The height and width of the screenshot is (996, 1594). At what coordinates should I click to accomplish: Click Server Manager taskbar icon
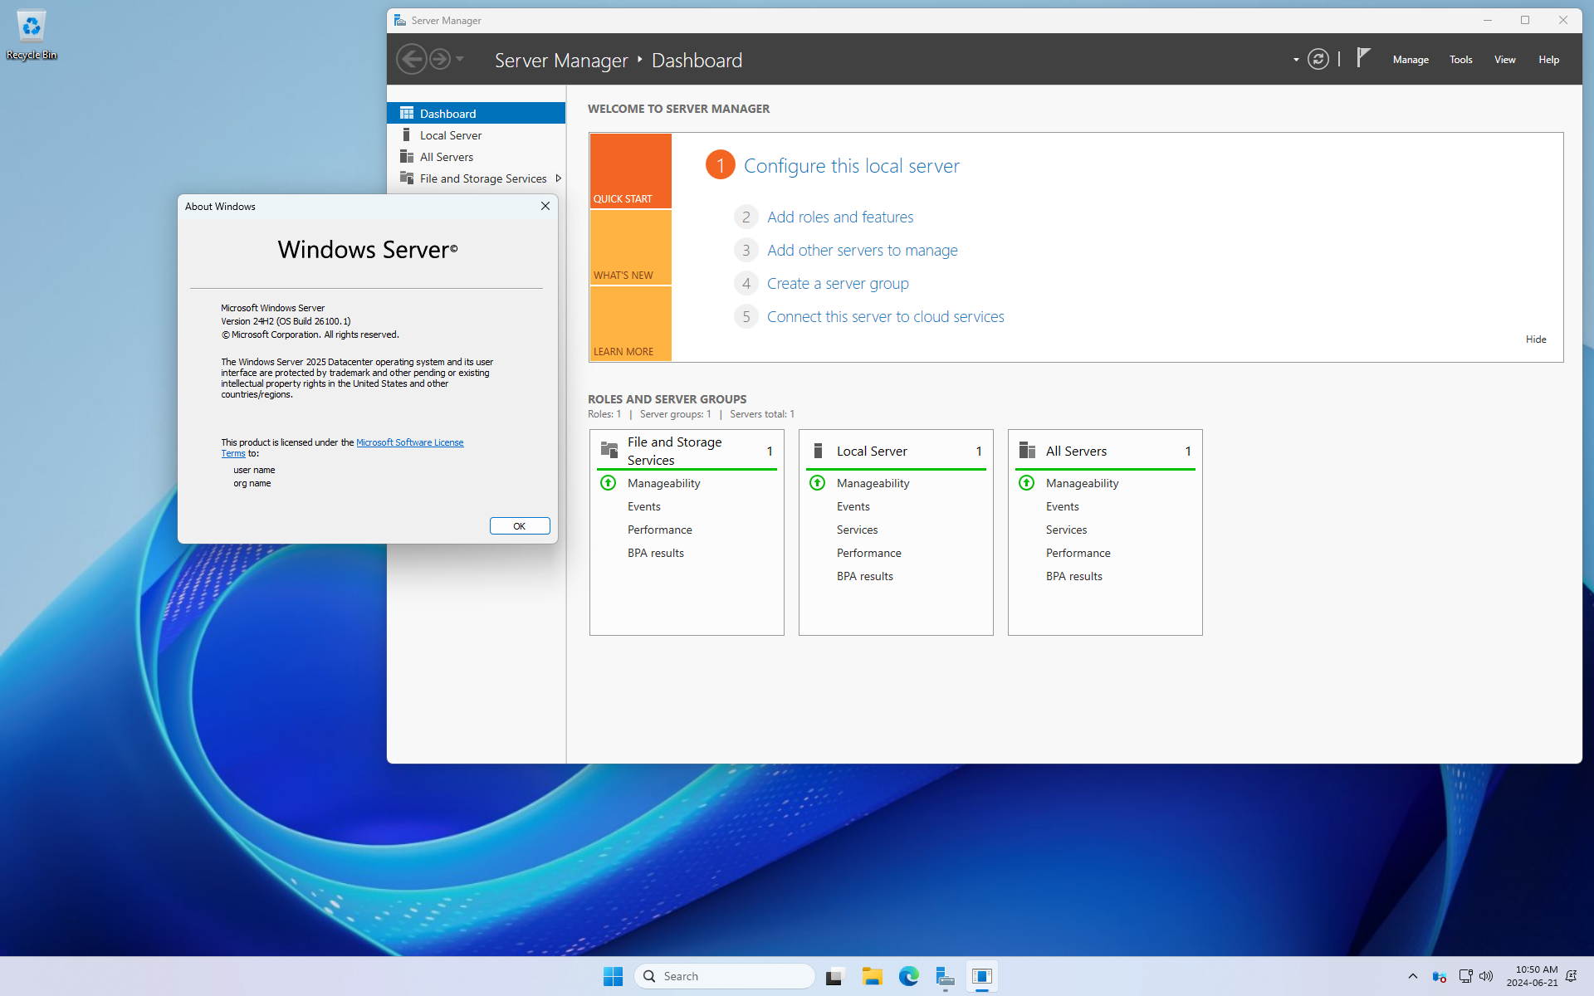point(945,976)
